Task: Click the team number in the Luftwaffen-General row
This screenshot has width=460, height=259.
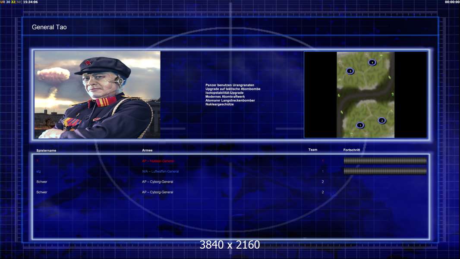Action: point(323,171)
